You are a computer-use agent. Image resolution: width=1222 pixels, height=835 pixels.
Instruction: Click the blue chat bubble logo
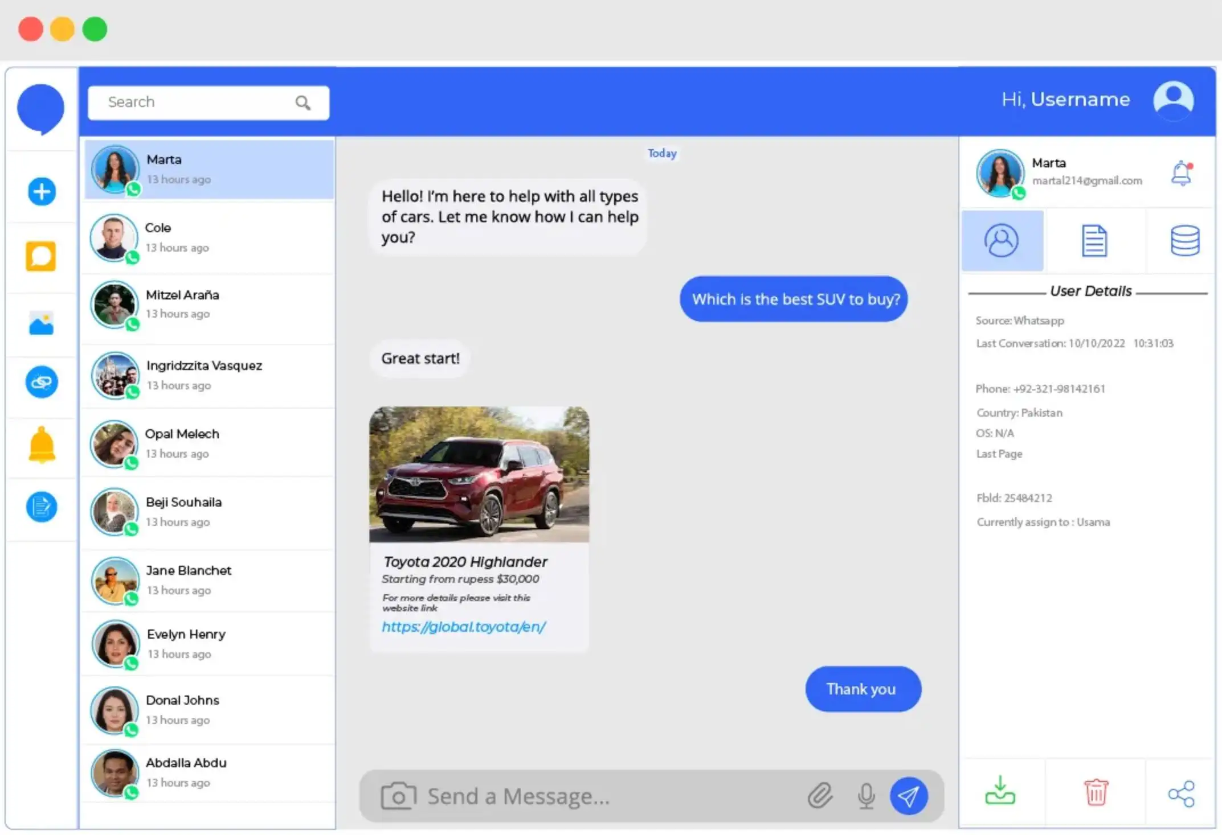40,109
